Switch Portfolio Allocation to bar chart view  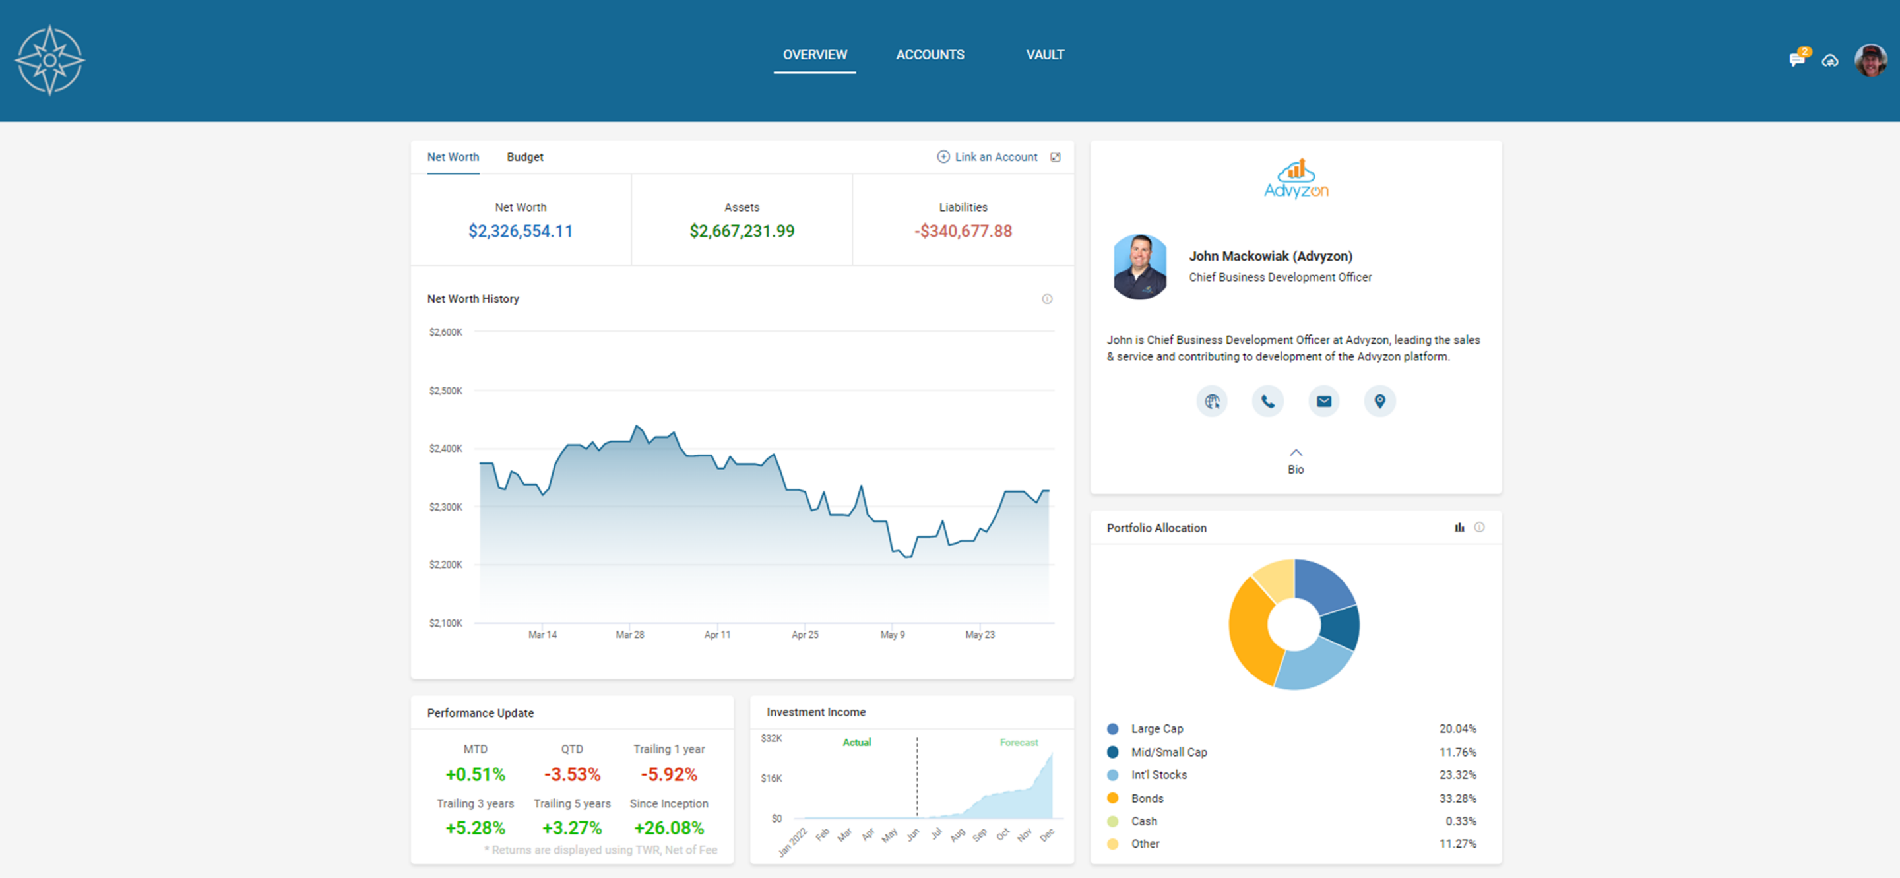click(1459, 527)
